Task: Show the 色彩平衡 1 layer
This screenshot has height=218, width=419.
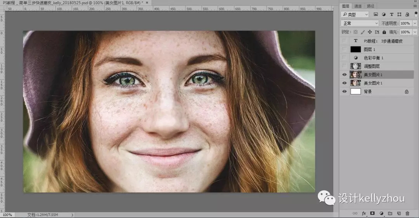Action: tap(344, 58)
